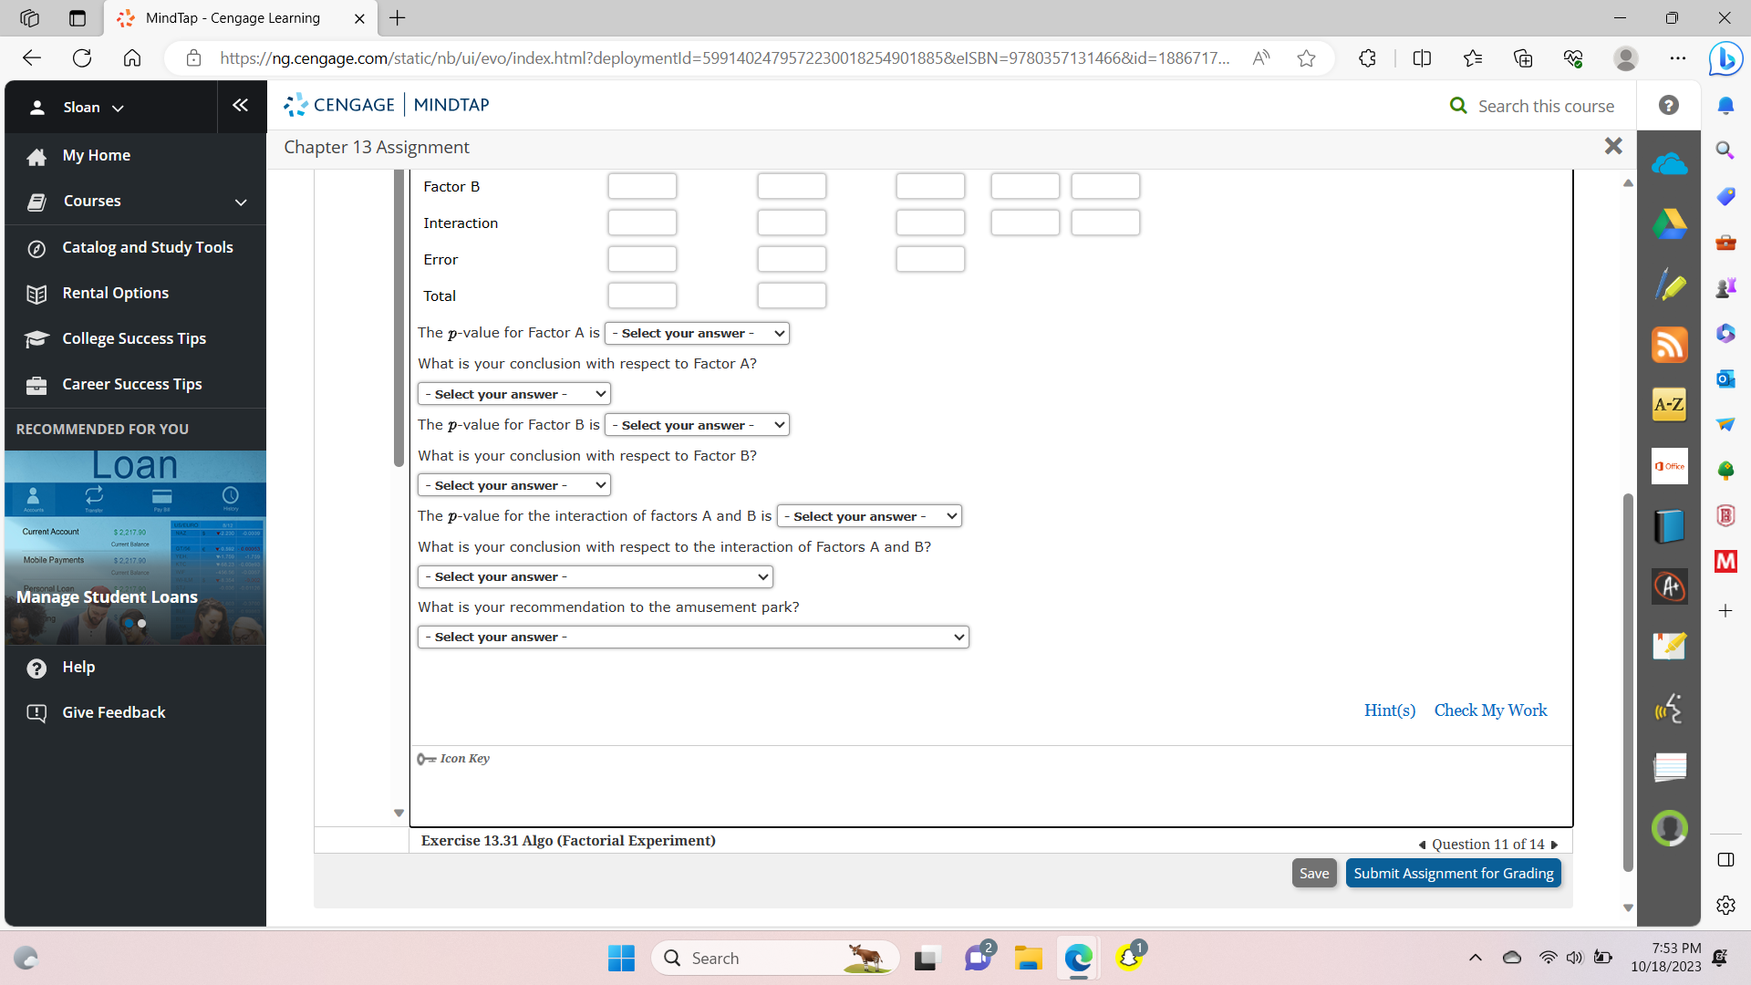1751x985 pixels.
Task: Go to next question arrow
Action: [x=1555, y=845]
